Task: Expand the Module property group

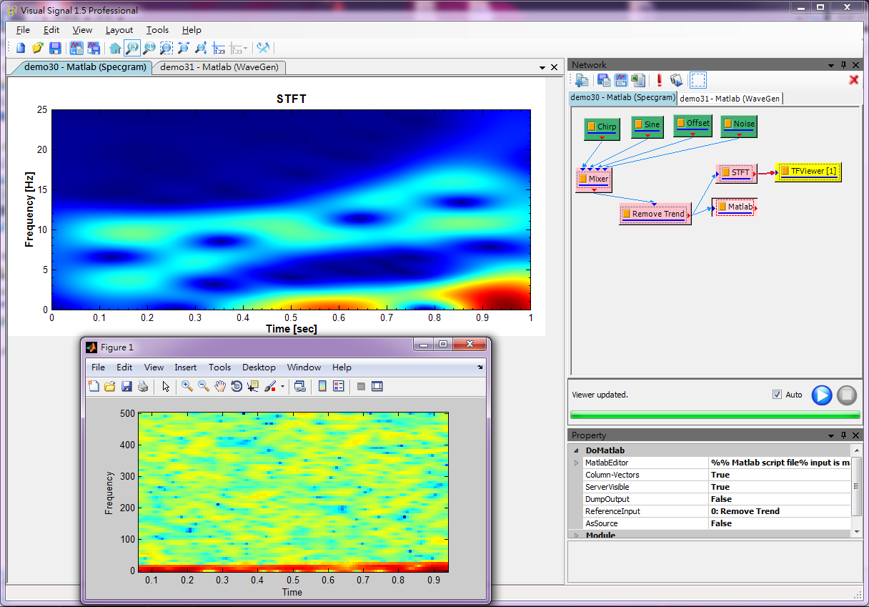Action: tap(577, 536)
